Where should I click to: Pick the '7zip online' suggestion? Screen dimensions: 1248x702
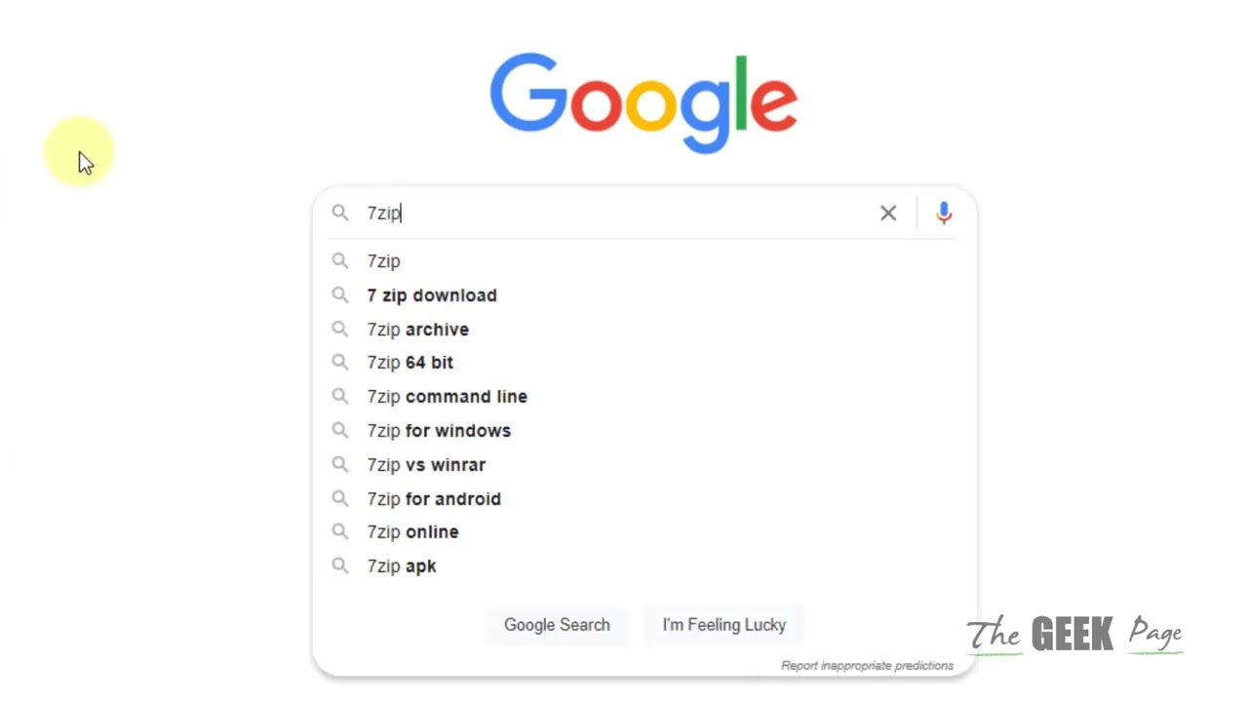(x=412, y=532)
